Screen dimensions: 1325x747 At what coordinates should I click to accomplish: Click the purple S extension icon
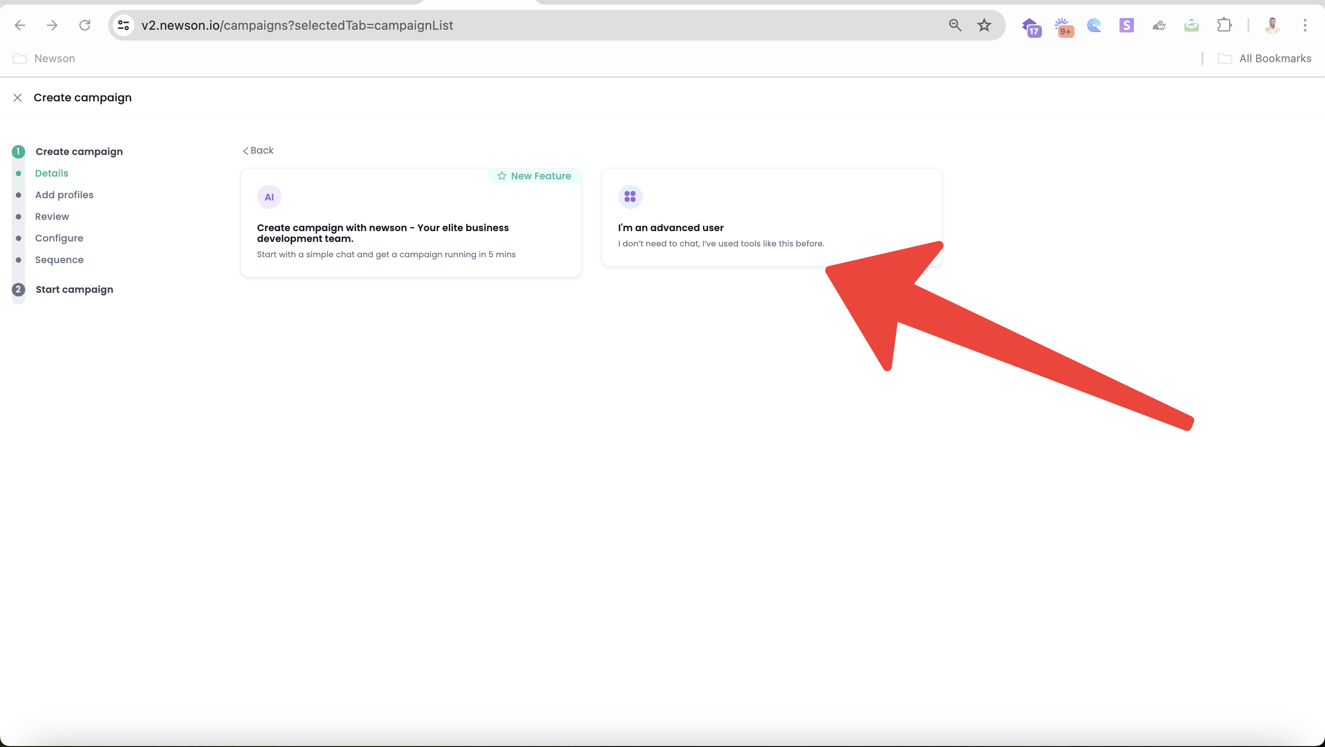tap(1126, 25)
